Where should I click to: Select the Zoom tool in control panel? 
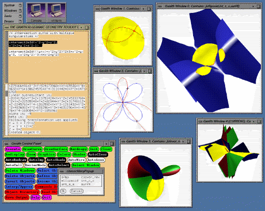pyautogui.click(x=31, y=154)
